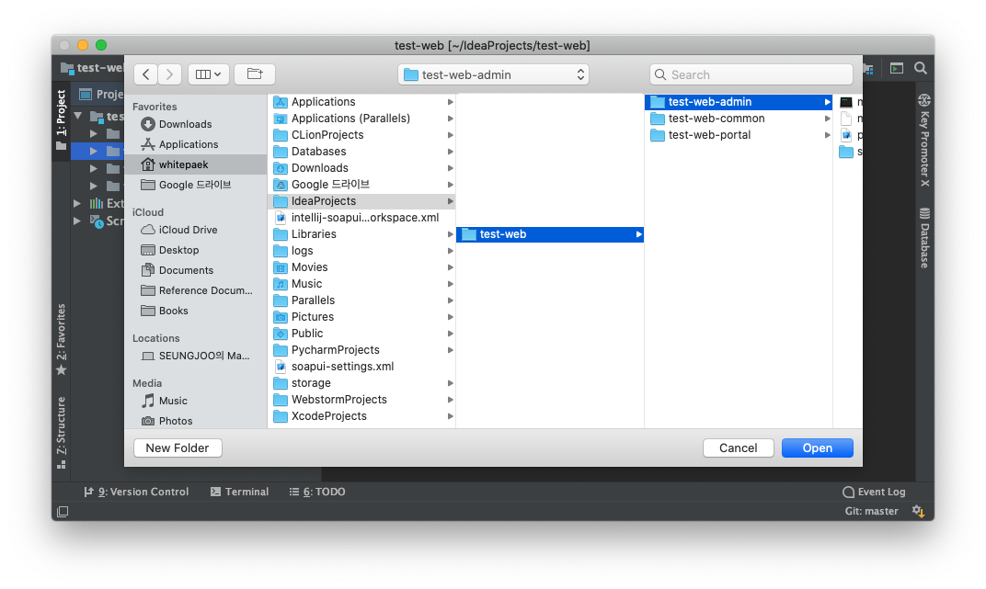Select Libraries folder
986x589 pixels.
pos(362,234)
